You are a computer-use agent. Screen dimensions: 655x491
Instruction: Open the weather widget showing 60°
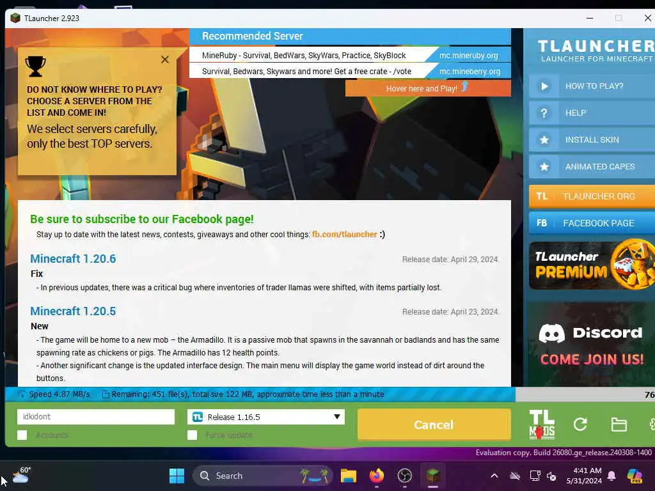coord(21,475)
